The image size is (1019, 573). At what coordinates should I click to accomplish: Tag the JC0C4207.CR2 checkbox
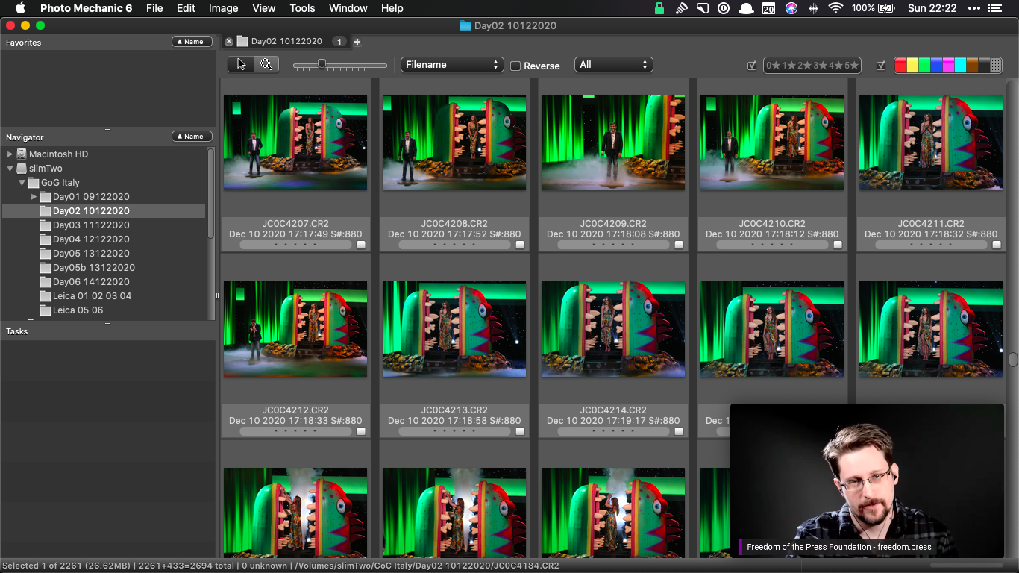(x=361, y=244)
